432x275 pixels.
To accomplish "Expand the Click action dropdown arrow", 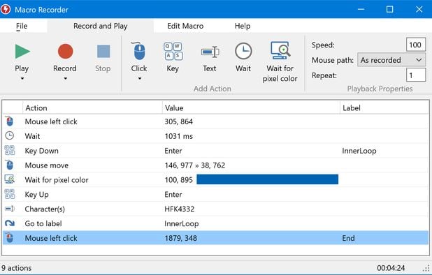I will pos(140,79).
